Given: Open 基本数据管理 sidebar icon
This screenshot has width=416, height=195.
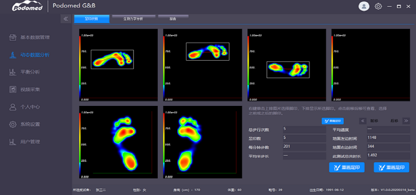Looking at the screenshot, I should (12, 37).
